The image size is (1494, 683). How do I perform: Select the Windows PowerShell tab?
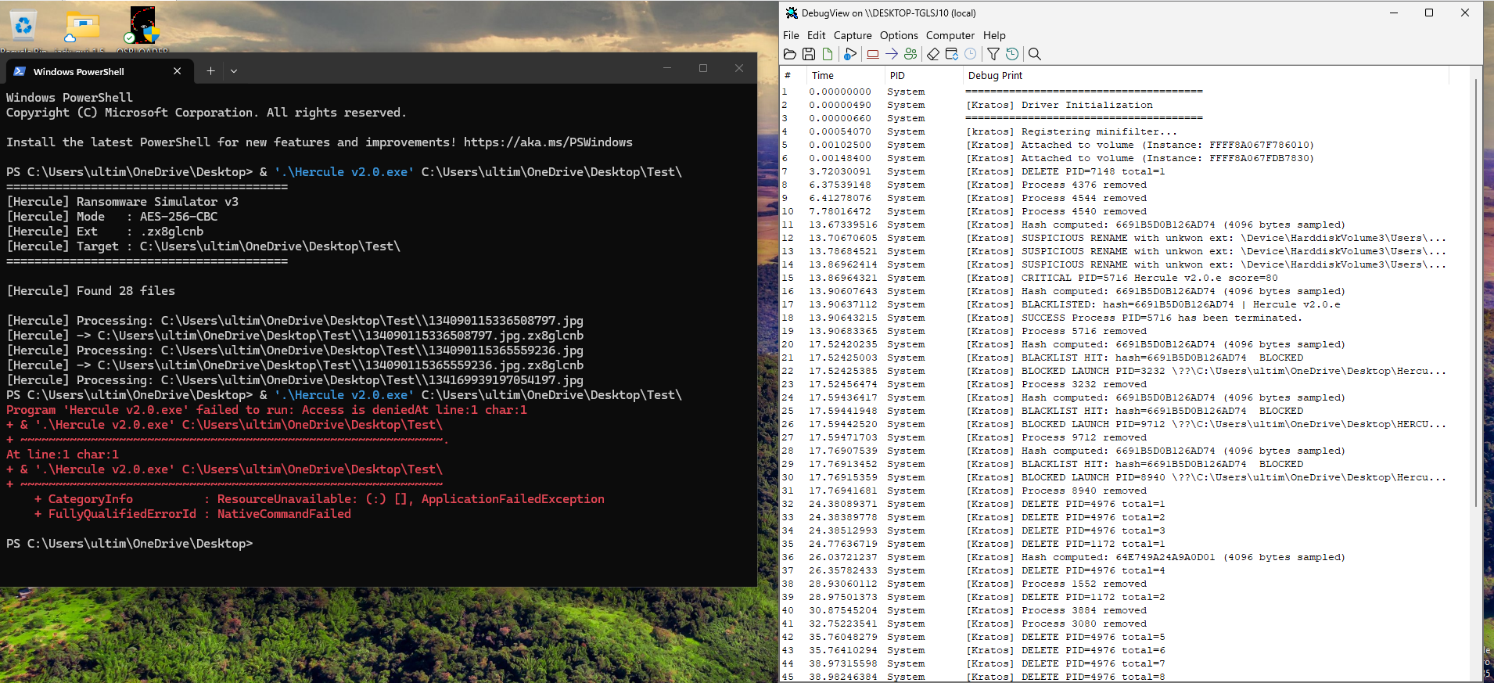coord(98,71)
